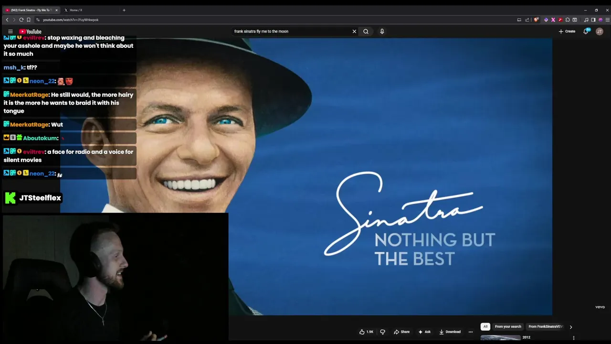
Task: Click the Aboutokum username in chat
Action: click(x=40, y=138)
